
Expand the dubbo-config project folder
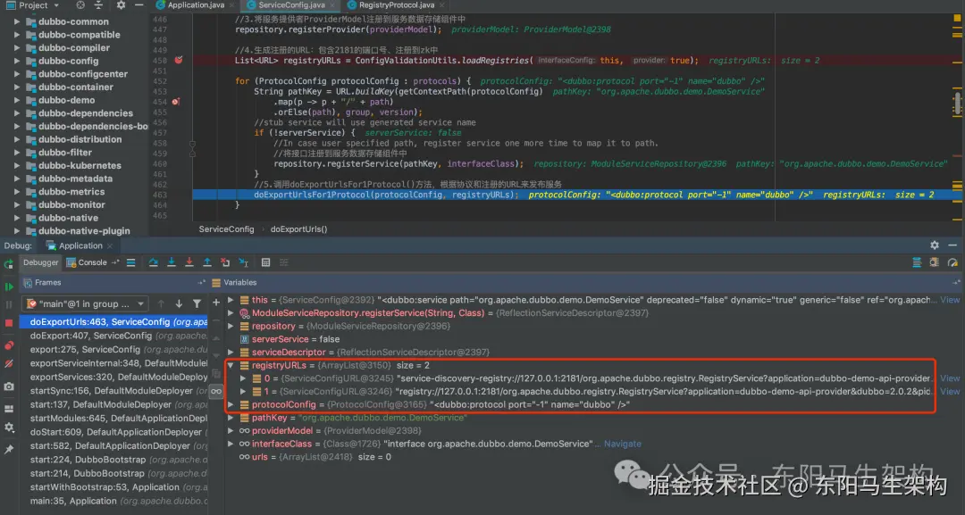[17, 61]
